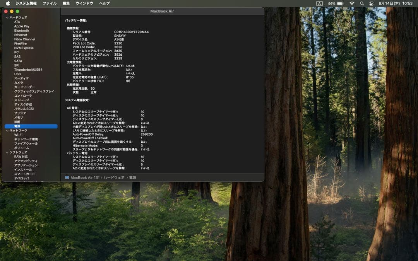Image resolution: width=418 pixels, height=261 pixels.
Task: Select Thunderbolt/USB4 in the sidebar
Action: coord(28,70)
